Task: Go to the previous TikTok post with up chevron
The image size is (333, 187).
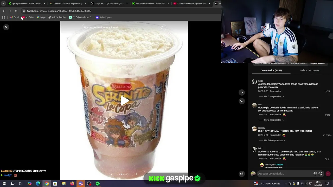Action: point(242,92)
